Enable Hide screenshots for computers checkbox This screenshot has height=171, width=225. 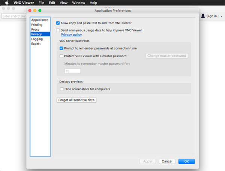coord(62,89)
